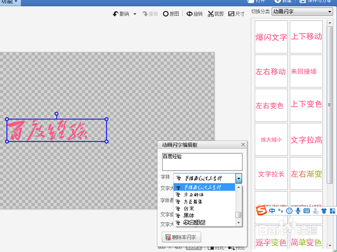The image size is (337, 252).
Task: Click the 对比 compare button
Action: (x=216, y=248)
